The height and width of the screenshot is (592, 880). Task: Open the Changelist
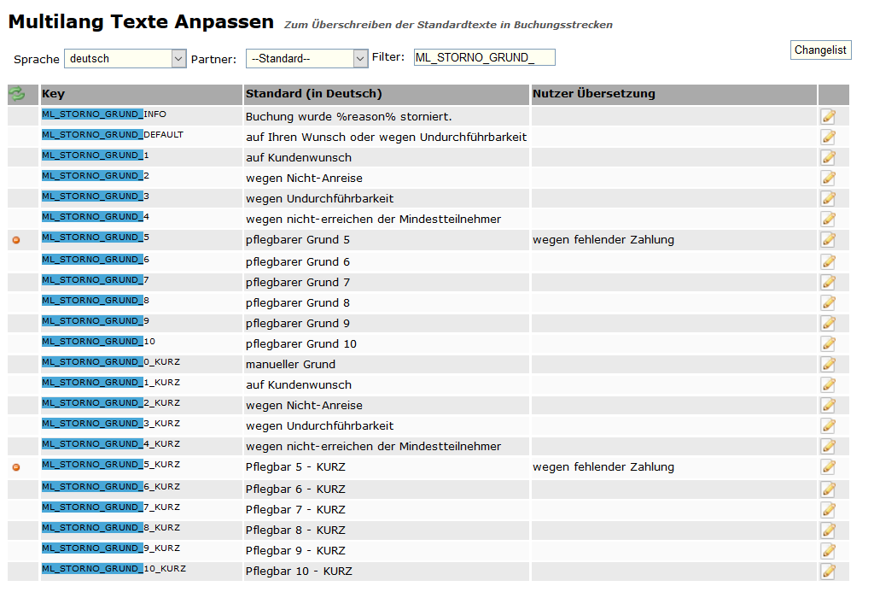(820, 50)
